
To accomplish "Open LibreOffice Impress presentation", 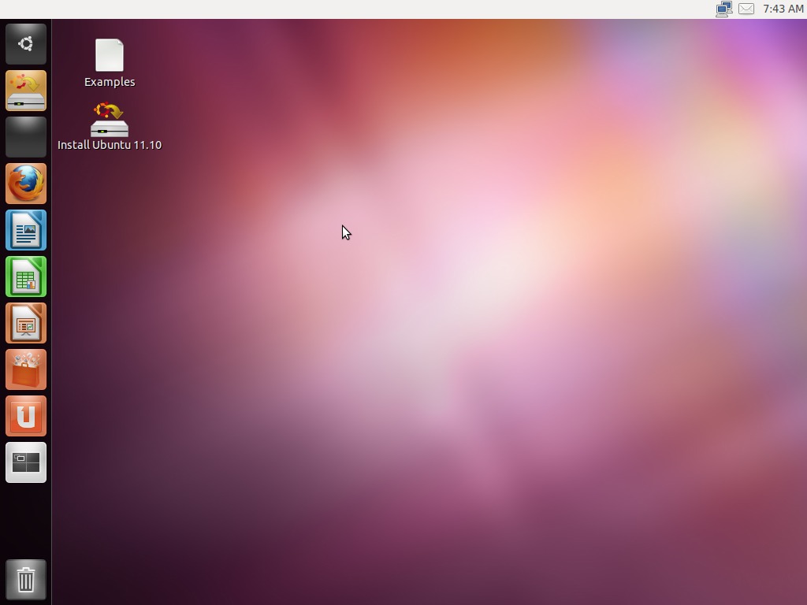I will tap(26, 323).
